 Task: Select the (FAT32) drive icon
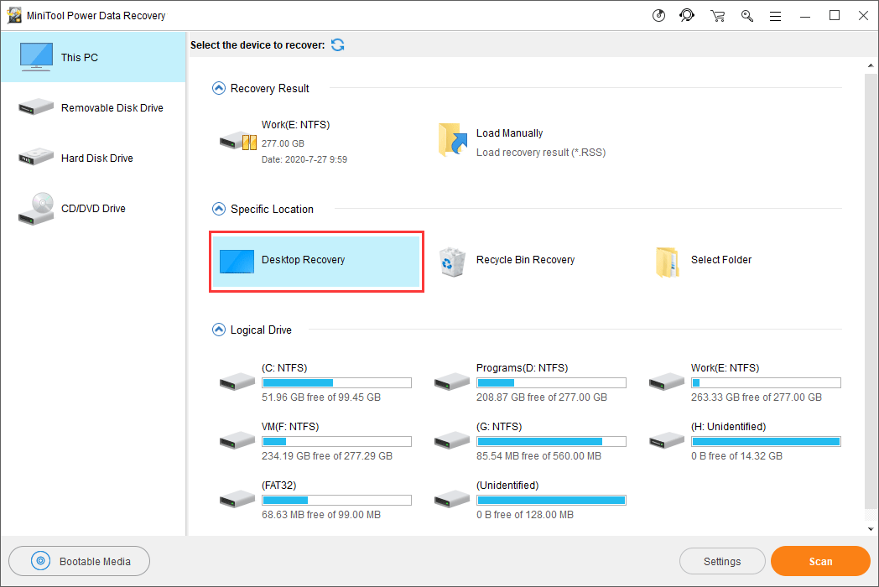(237, 499)
